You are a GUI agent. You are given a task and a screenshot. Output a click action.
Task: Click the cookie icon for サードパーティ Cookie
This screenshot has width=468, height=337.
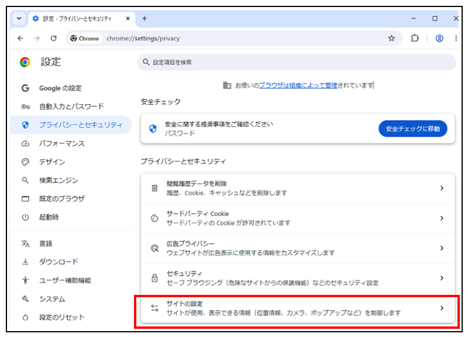point(154,218)
